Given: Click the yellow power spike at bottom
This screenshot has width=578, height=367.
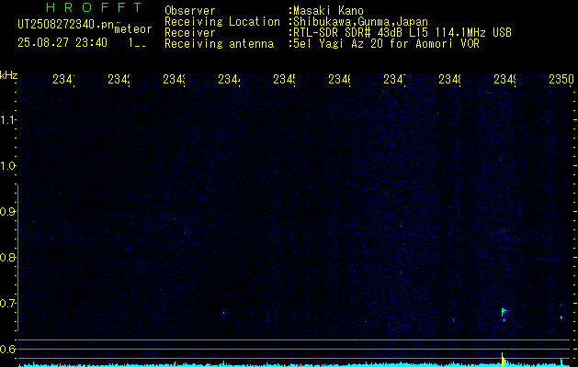Looking at the screenshot, I should (503, 359).
